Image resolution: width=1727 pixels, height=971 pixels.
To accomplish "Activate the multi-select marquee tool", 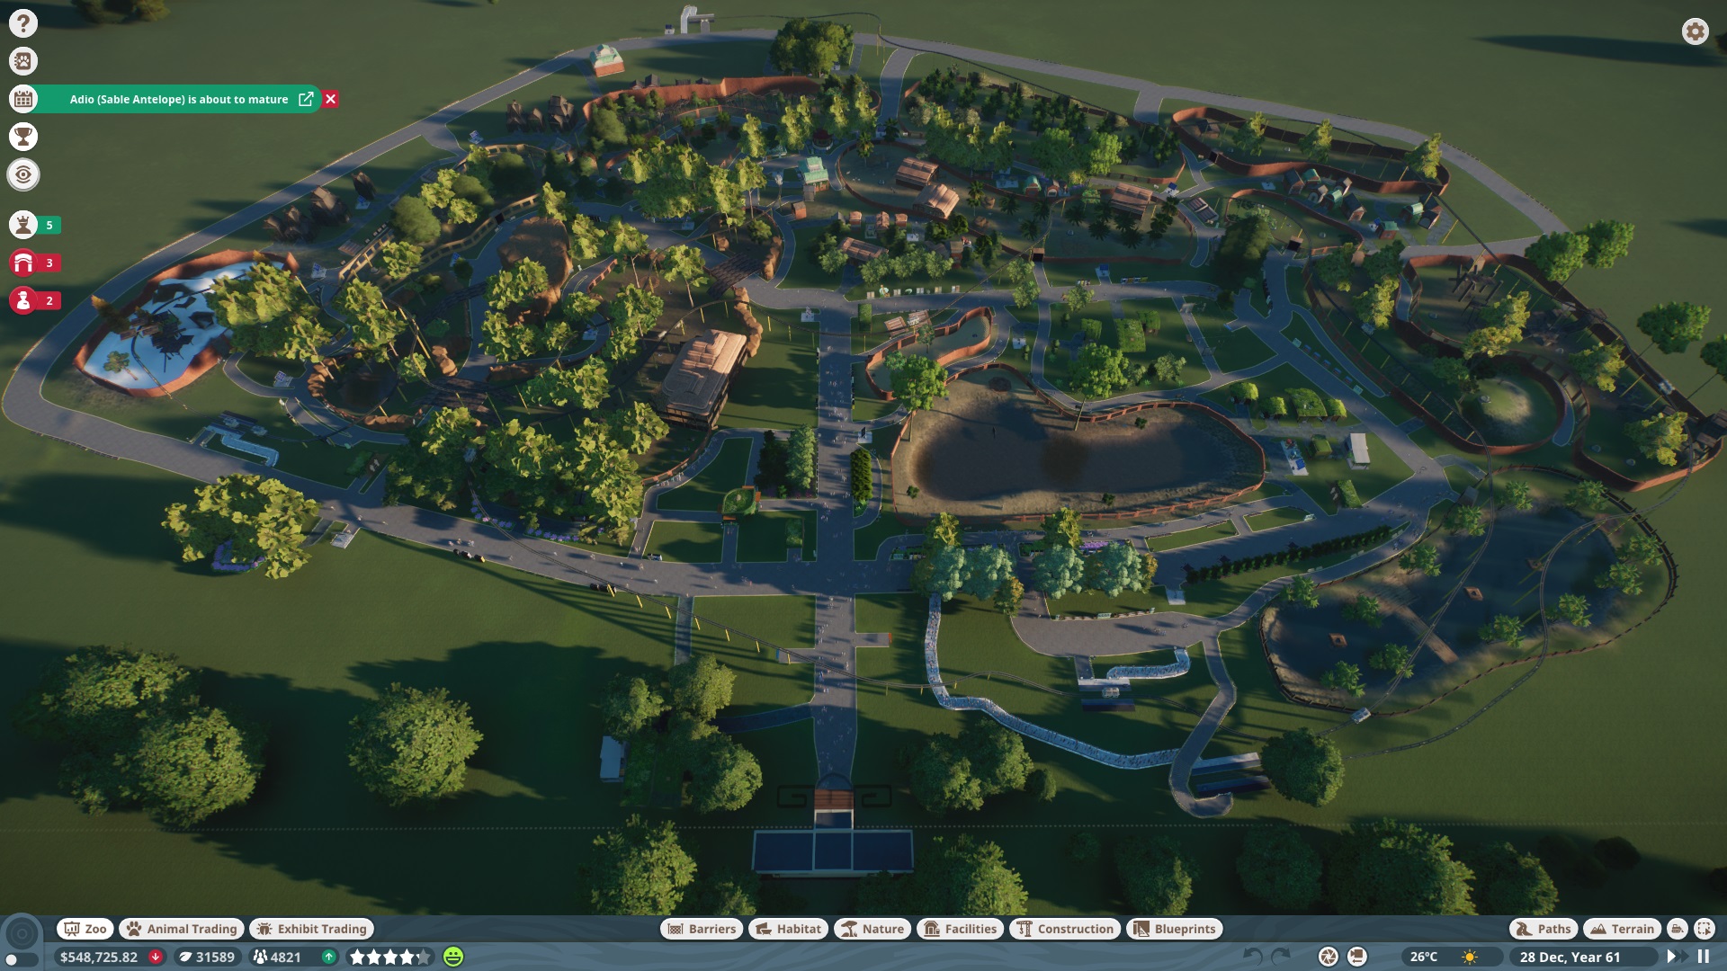I will 1705,929.
